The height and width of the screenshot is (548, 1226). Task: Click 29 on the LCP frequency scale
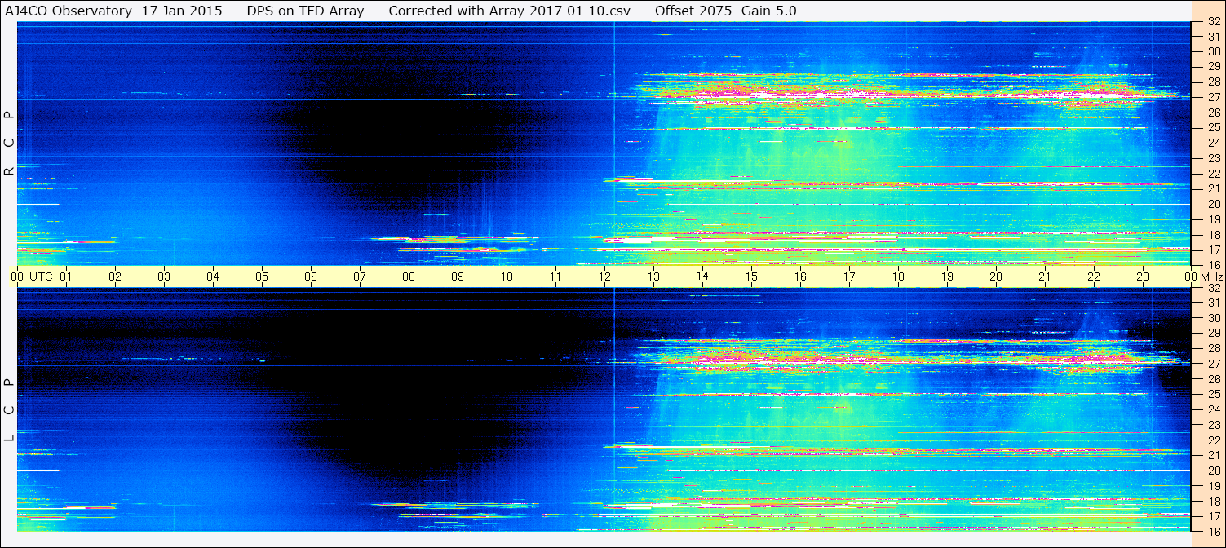pos(1214,334)
